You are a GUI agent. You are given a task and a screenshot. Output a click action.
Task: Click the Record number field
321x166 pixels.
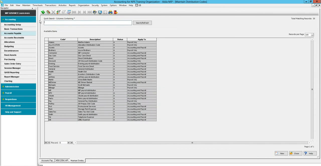tap(63, 143)
